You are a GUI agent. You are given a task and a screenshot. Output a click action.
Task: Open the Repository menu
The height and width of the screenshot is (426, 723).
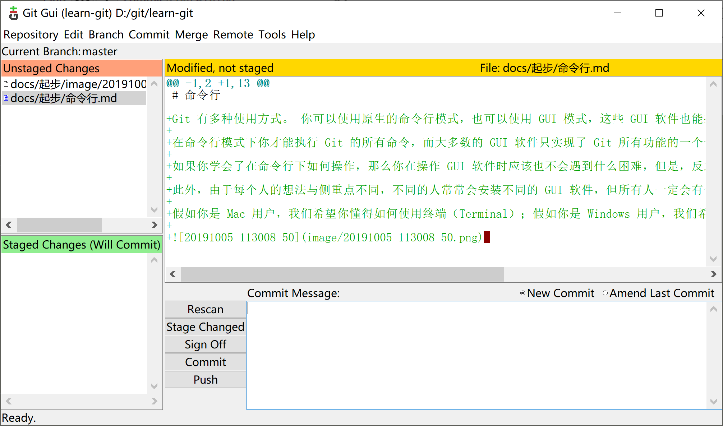pyautogui.click(x=31, y=34)
